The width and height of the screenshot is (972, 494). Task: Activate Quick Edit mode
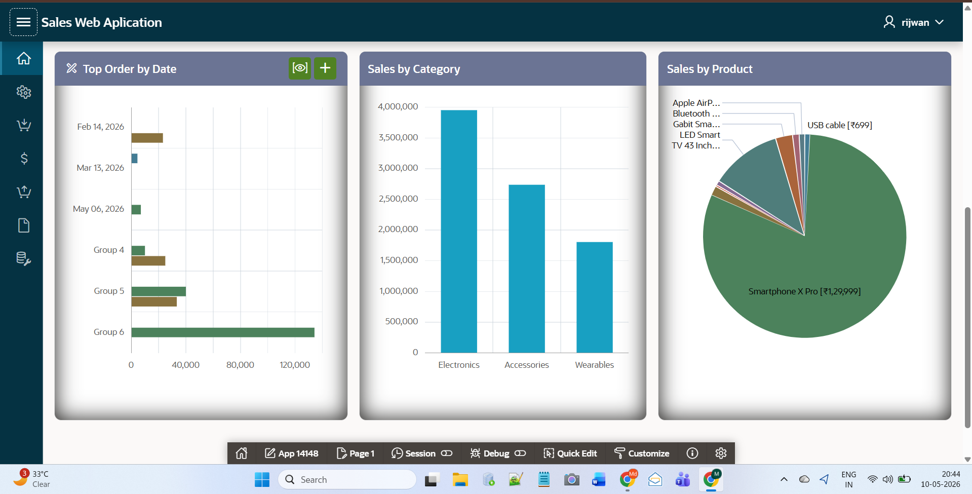(570, 453)
